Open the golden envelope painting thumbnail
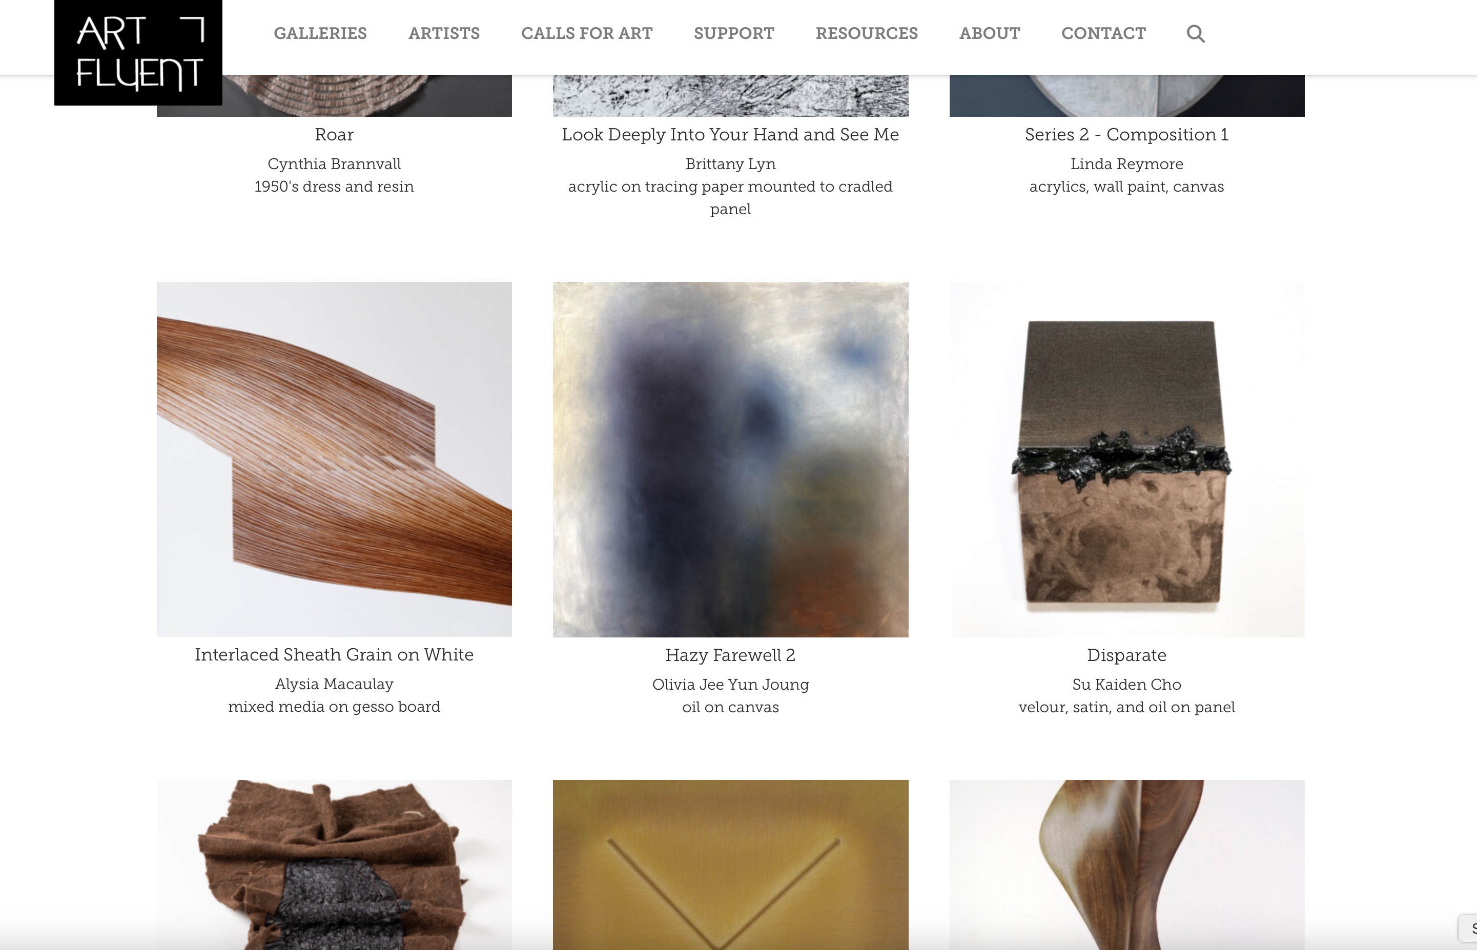 click(730, 864)
